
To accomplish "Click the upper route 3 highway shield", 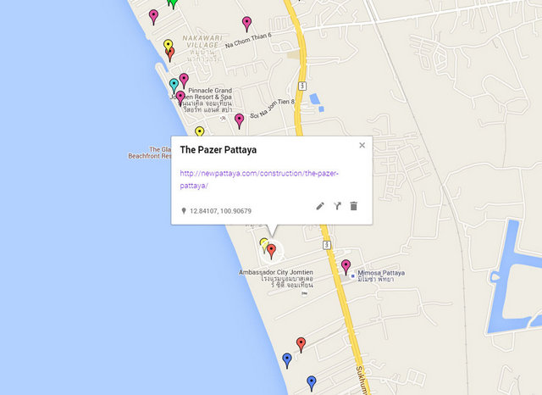I will tap(302, 86).
